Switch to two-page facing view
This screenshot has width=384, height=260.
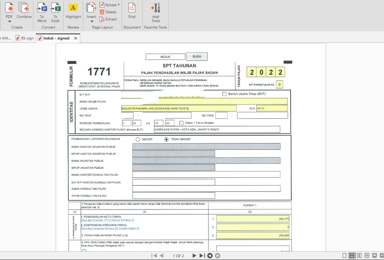[x=359, y=256]
